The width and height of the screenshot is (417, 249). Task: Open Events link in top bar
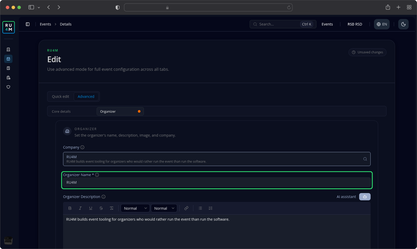click(327, 24)
